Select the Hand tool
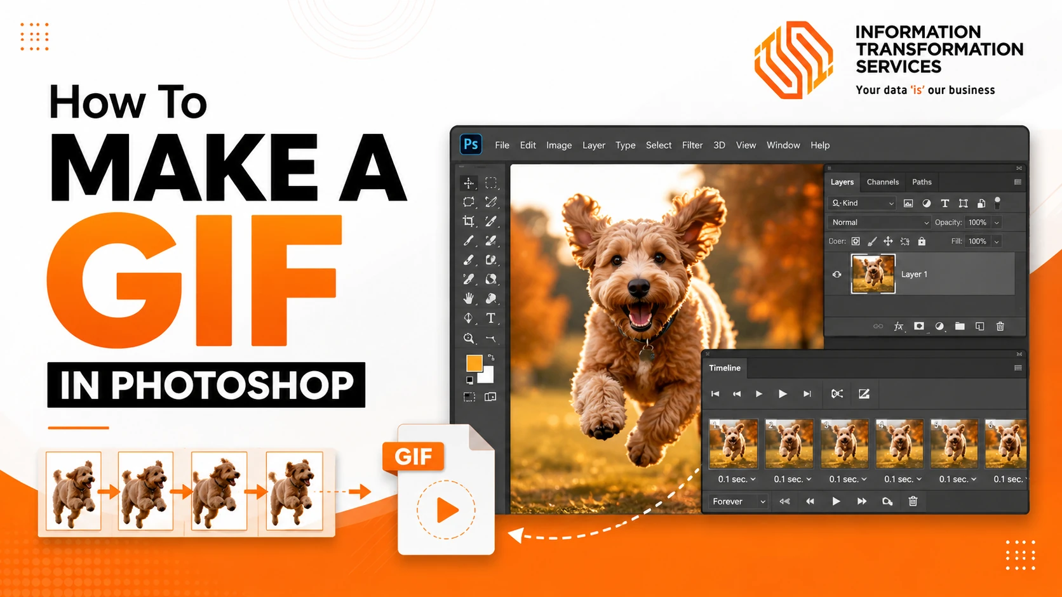The image size is (1062, 597). (469, 298)
